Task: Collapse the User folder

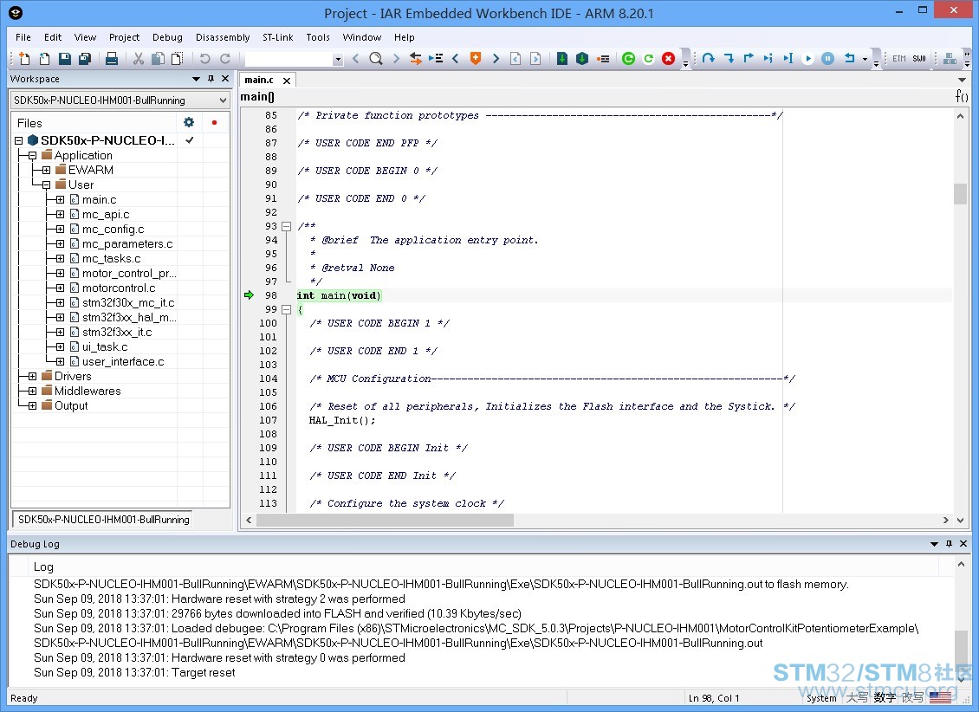Action: (46, 184)
